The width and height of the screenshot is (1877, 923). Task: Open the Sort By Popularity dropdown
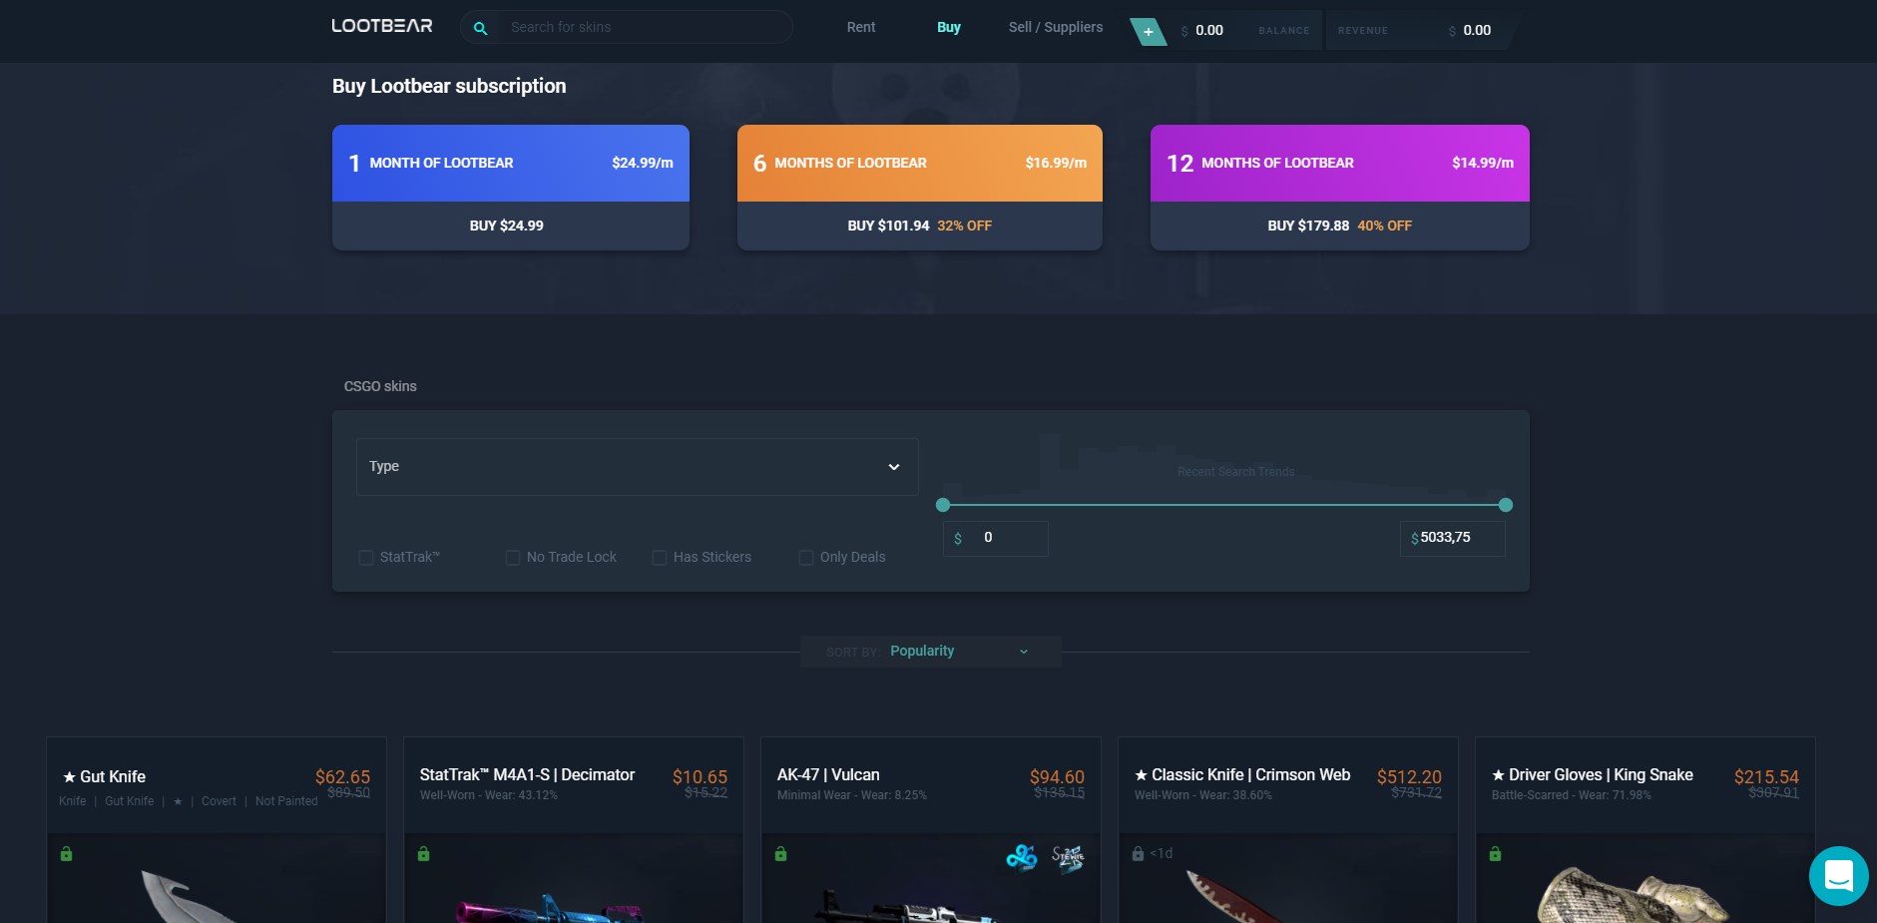tap(930, 652)
